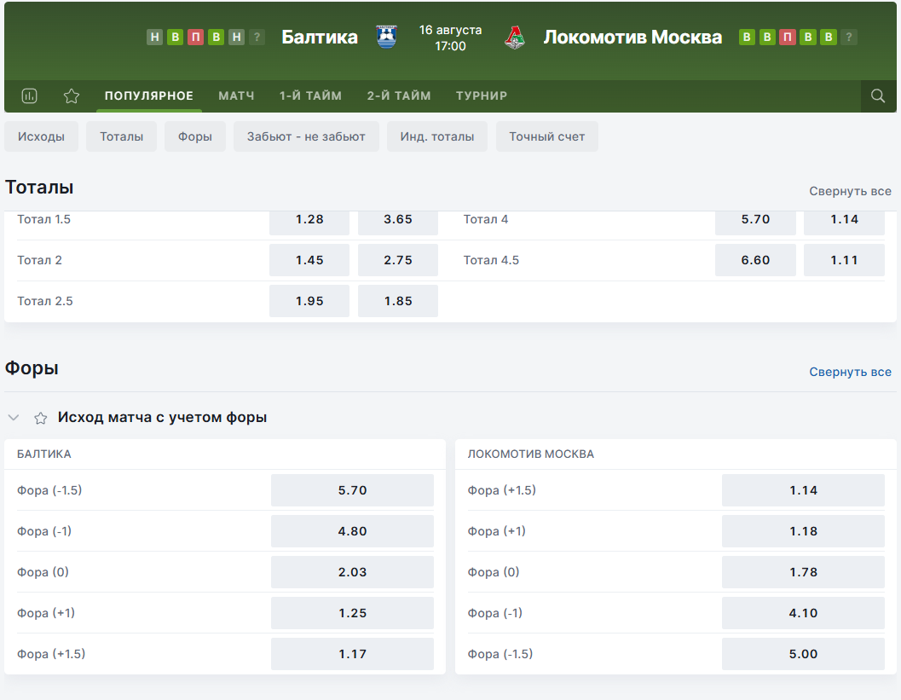Image resolution: width=901 pixels, height=700 pixels.
Task: Pick Тотал 2 odds 2.75
Action: coord(397,260)
